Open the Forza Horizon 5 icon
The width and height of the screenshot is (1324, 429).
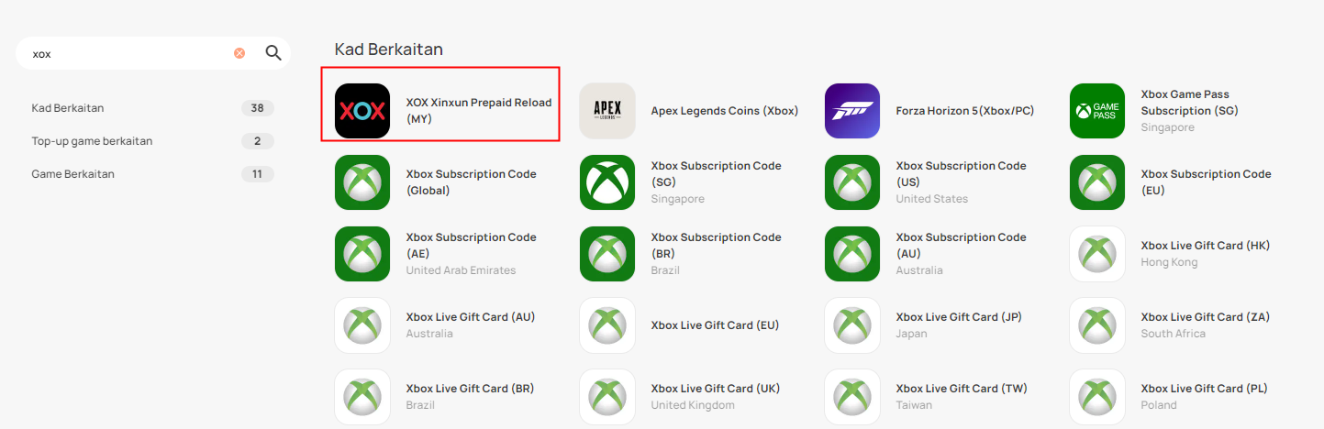[852, 111]
